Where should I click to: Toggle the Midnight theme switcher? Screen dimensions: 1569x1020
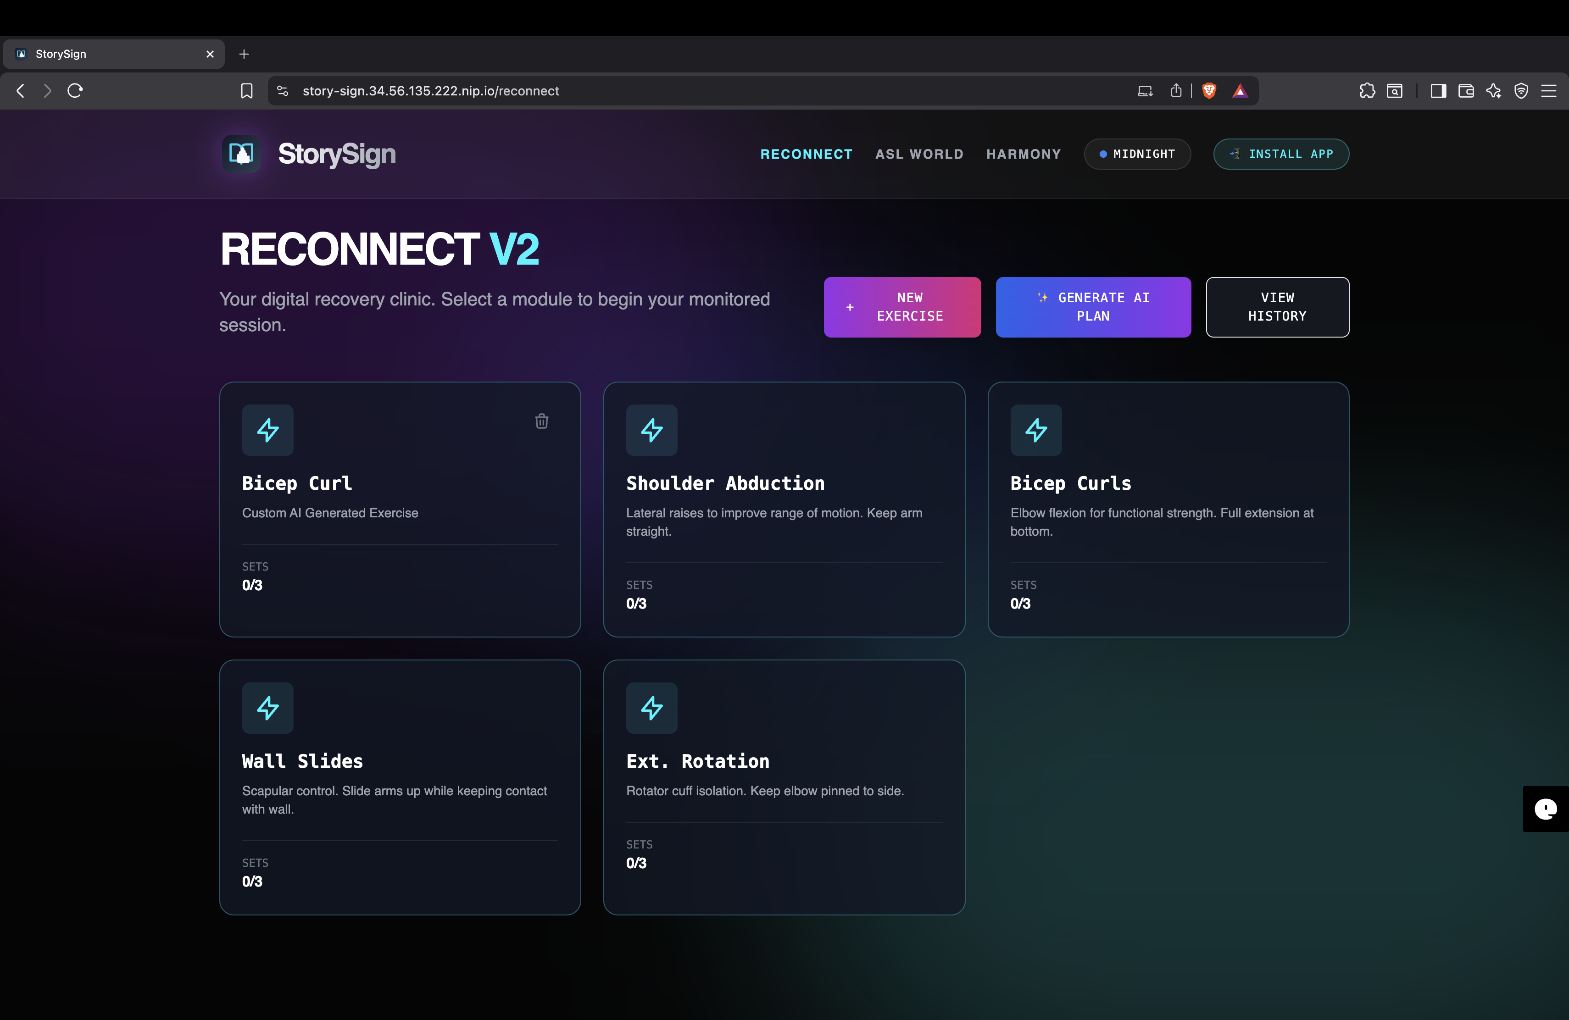coord(1136,154)
